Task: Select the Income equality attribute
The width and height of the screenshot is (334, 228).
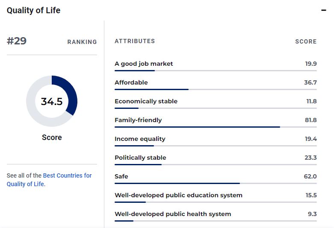Action: click(x=140, y=139)
